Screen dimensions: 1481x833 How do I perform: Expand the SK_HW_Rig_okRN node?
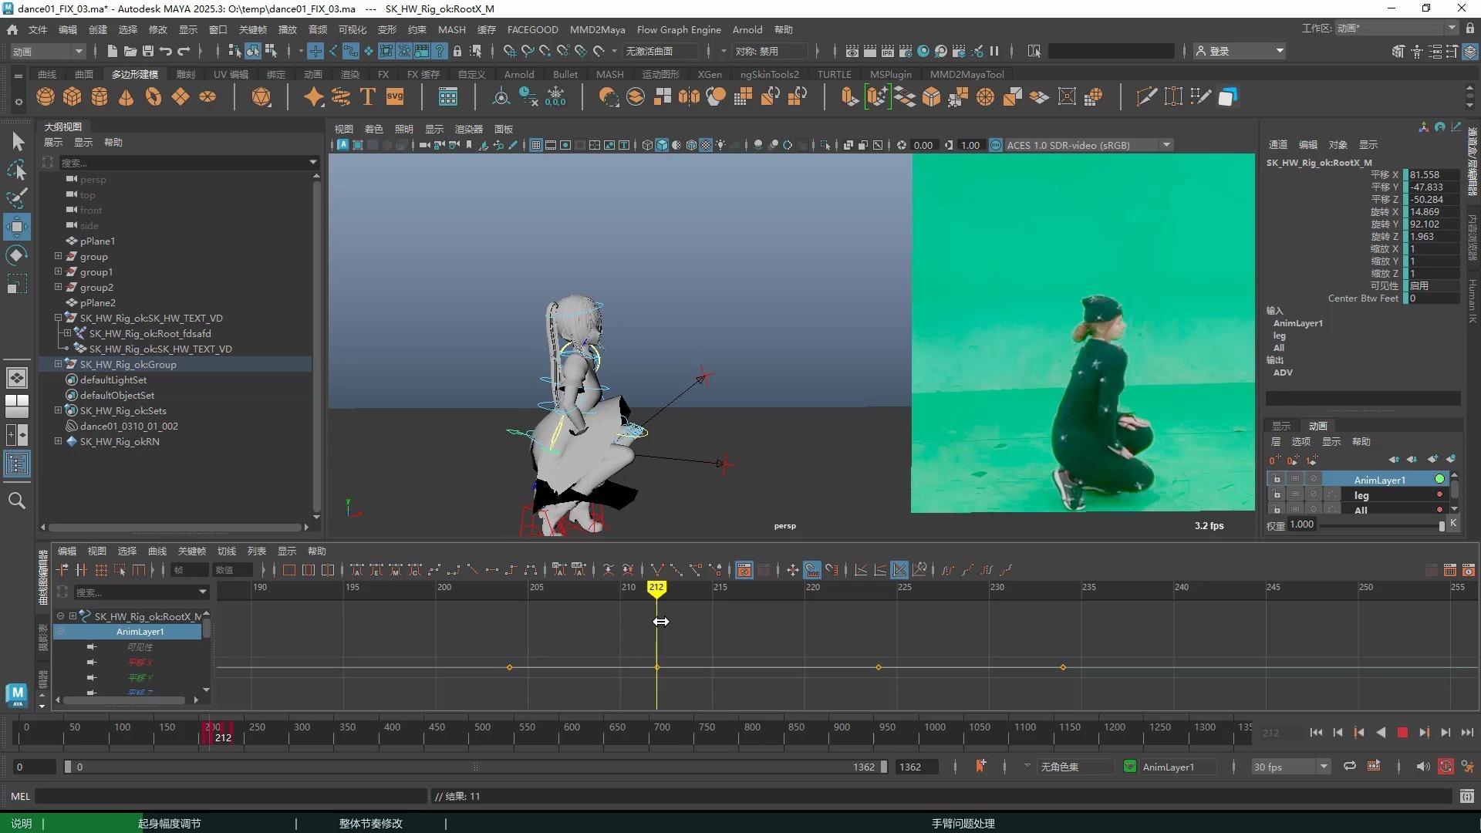(x=58, y=441)
